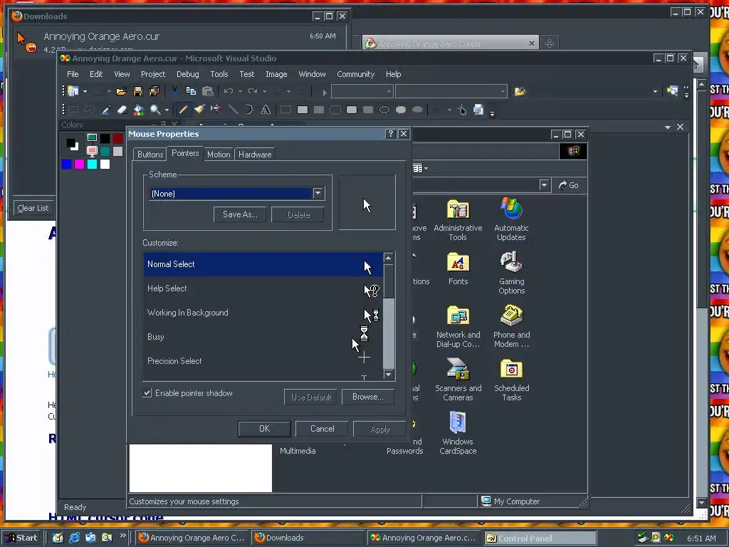Click the Go button in Control Panel

pos(568,185)
